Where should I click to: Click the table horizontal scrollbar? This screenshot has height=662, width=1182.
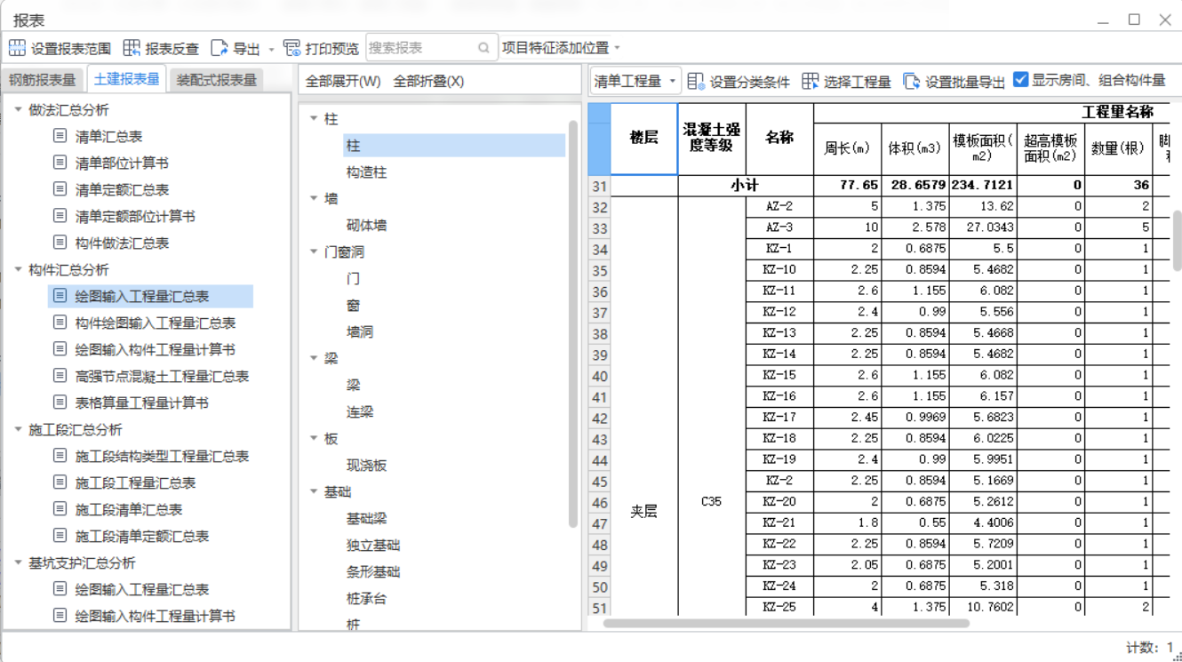[787, 623]
